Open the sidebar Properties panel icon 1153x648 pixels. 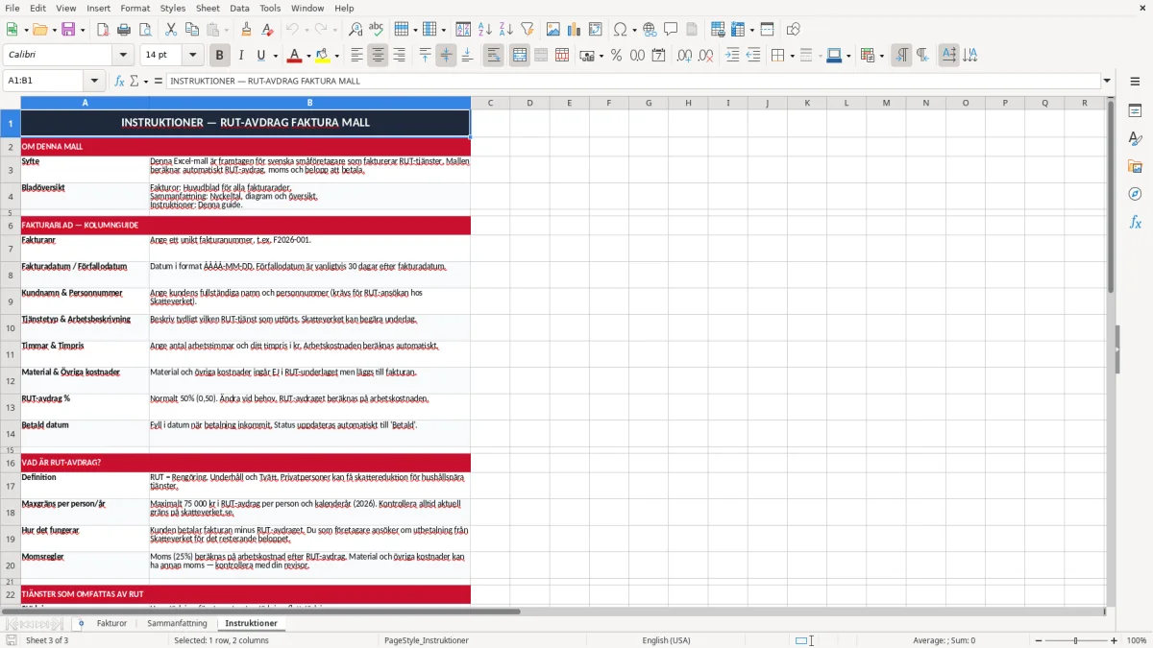coord(1135,111)
